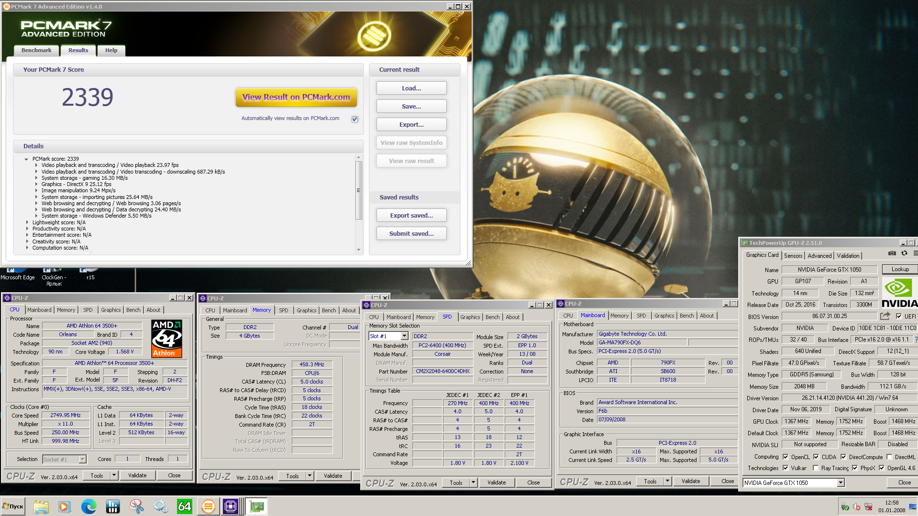Open the Snipping Tool from taskbar
This screenshot has height=516, width=918.
(x=136, y=506)
